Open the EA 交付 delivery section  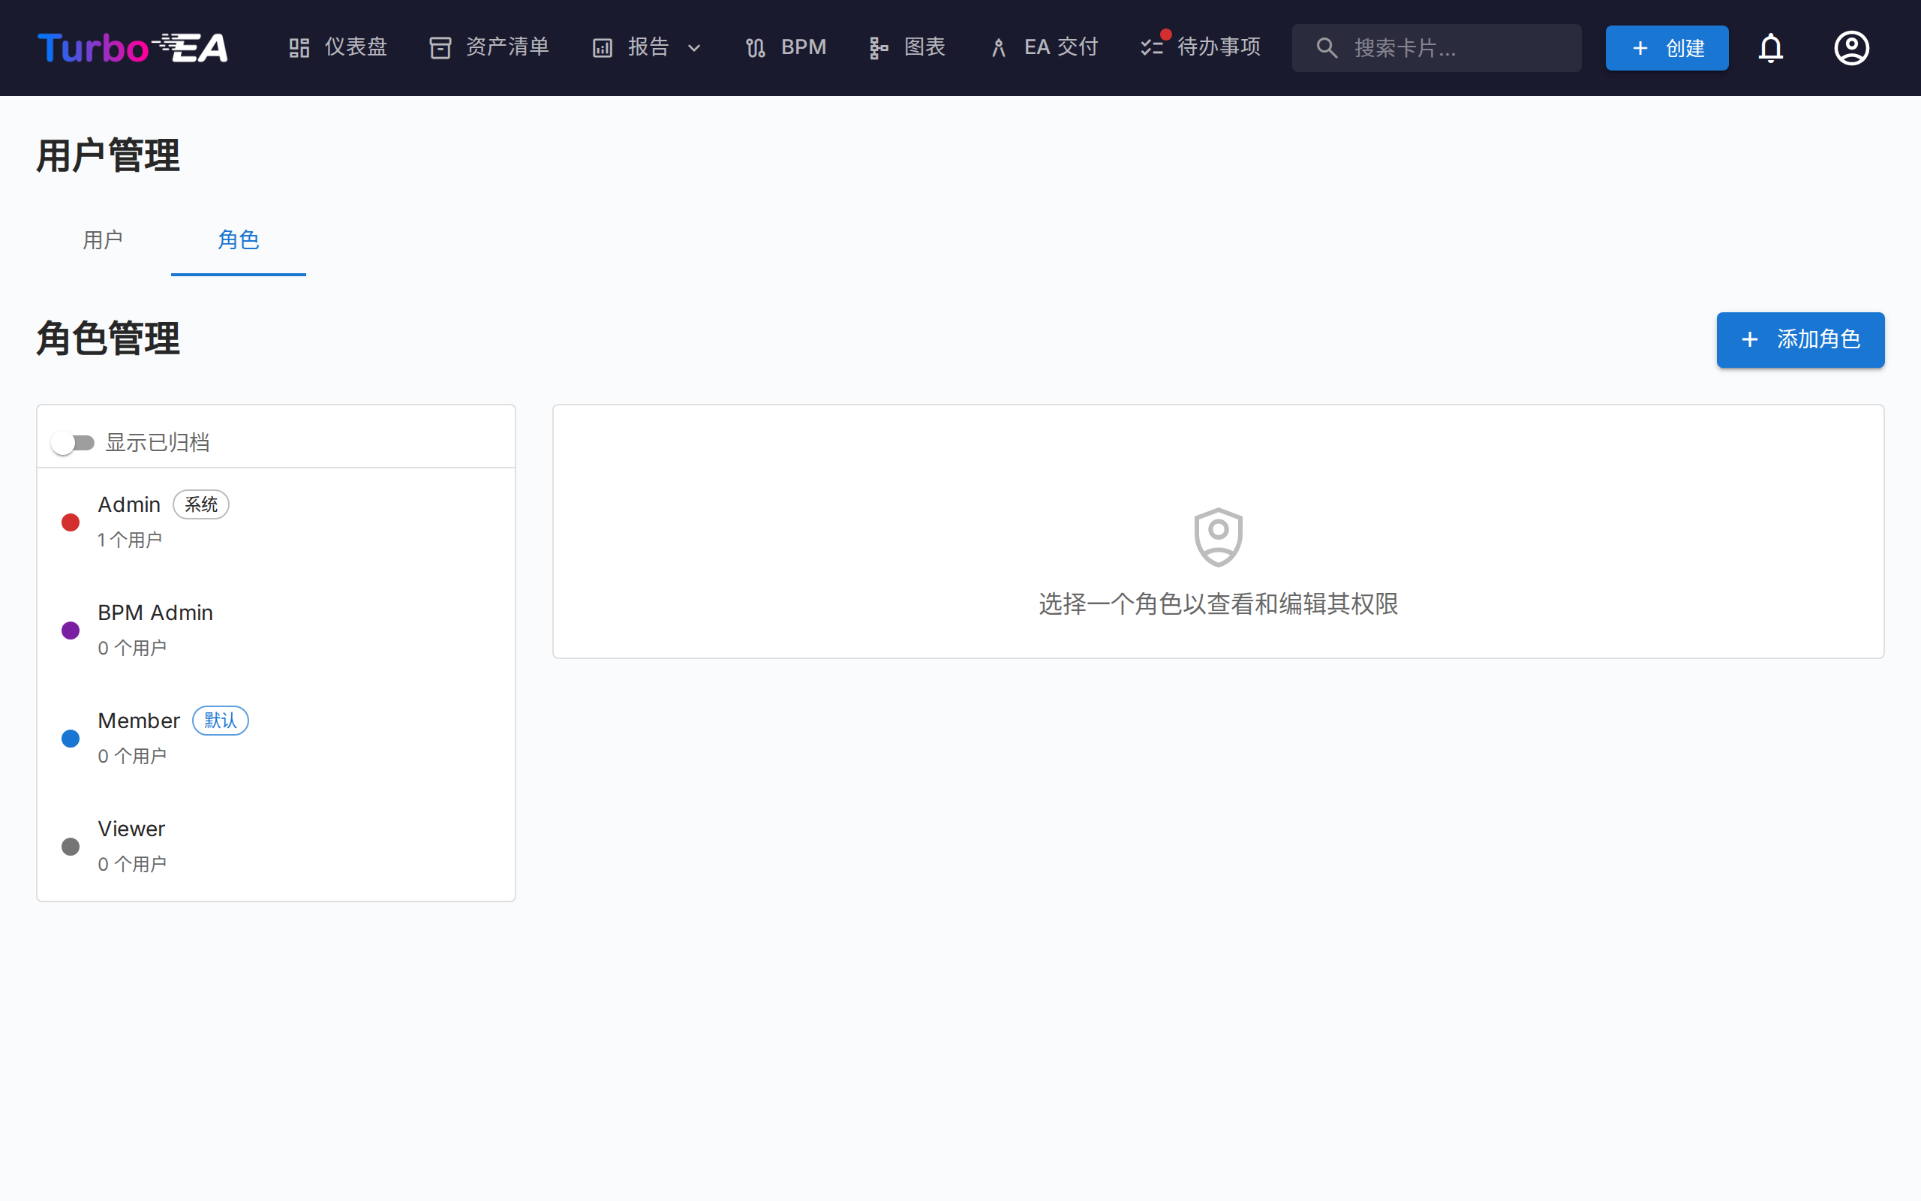pos(998,47)
